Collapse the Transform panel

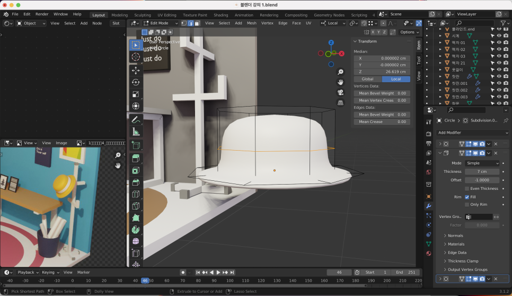click(355, 41)
